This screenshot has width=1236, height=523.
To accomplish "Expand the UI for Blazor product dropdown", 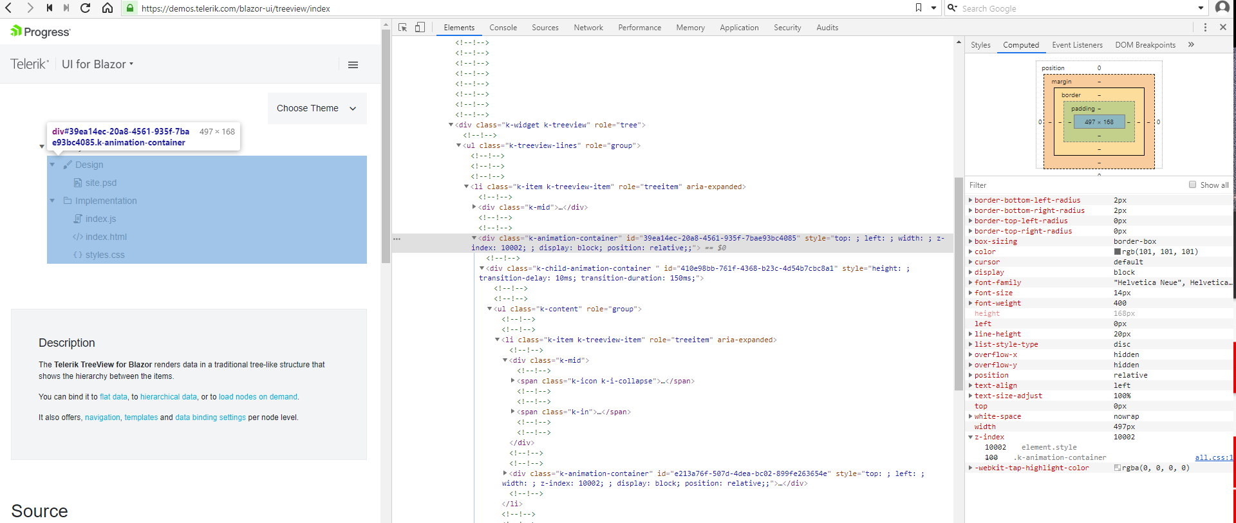I will tap(98, 64).
